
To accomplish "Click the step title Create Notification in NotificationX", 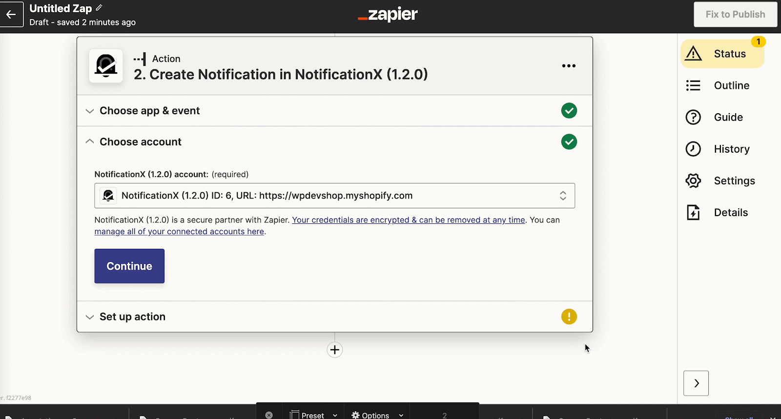I will 281,74.
